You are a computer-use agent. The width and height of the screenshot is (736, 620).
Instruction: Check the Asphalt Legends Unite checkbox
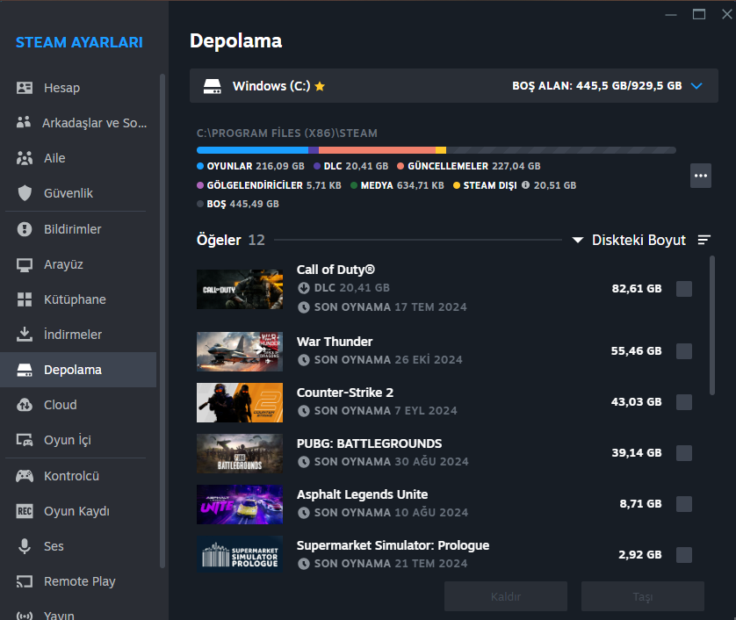click(684, 504)
